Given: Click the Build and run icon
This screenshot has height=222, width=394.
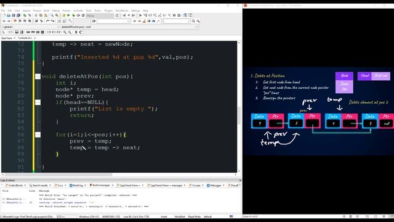Looking at the screenshot, I should 73,15.
